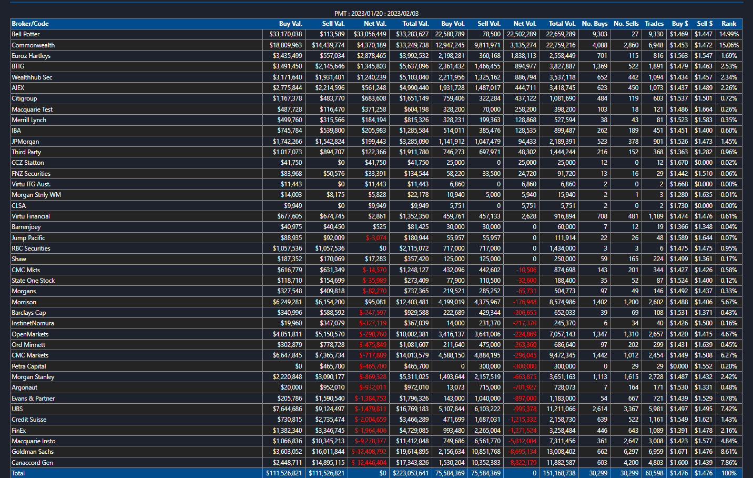Select the Canaccord Gen broker name

[x=33, y=463]
